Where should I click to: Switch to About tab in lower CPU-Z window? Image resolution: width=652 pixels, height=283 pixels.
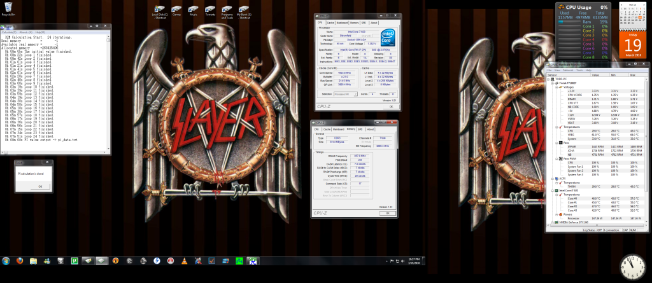(x=370, y=129)
